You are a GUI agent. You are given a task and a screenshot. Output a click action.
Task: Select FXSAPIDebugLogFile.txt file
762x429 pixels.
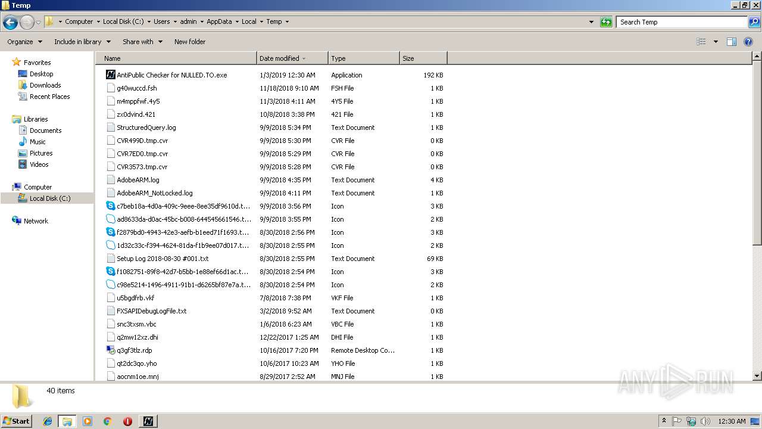point(151,311)
